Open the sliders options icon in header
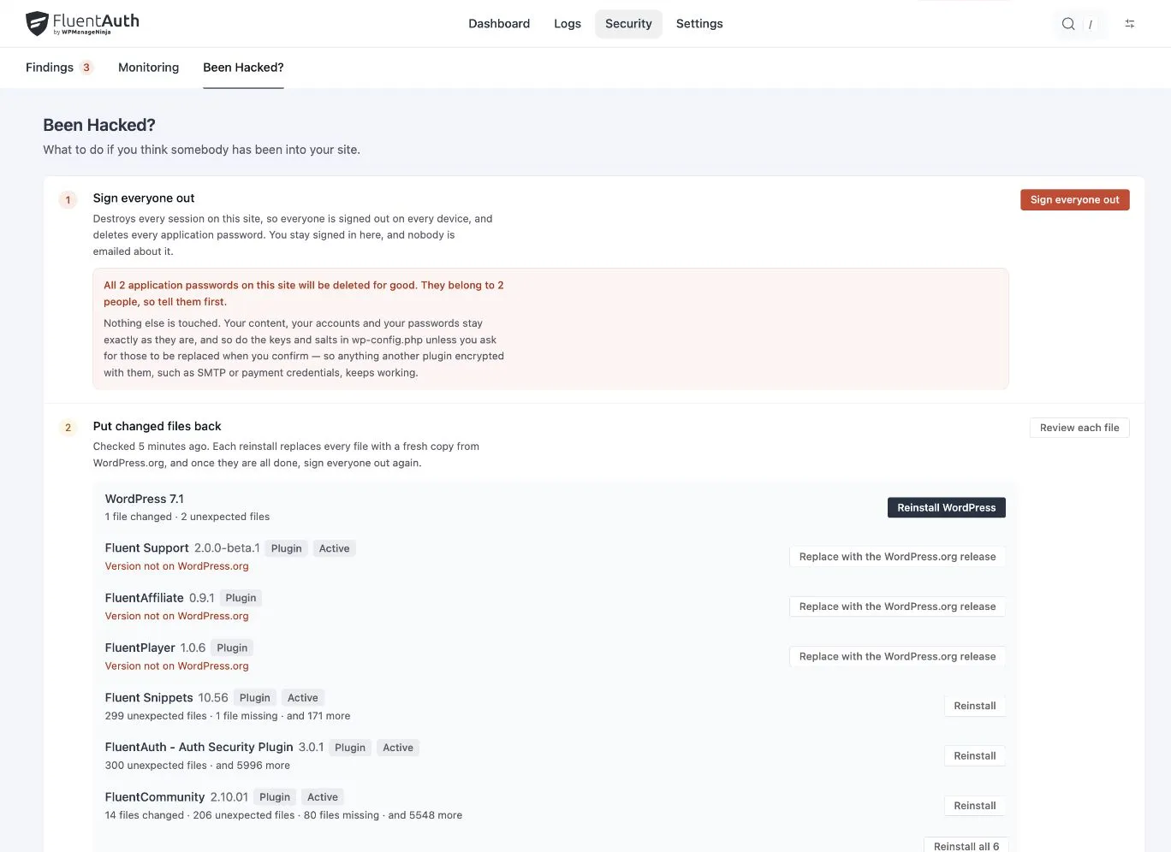The width and height of the screenshot is (1171, 852). point(1130,24)
